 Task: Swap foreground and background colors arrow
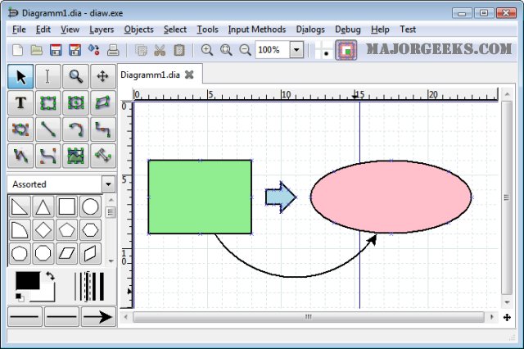(x=50, y=276)
